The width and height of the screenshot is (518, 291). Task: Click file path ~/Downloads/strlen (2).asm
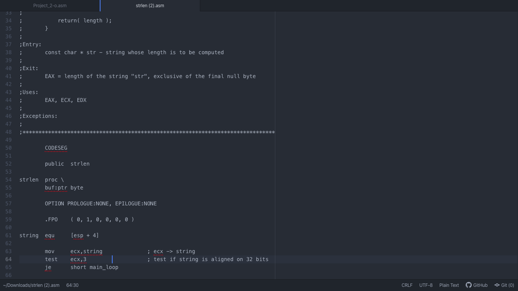coord(31,285)
